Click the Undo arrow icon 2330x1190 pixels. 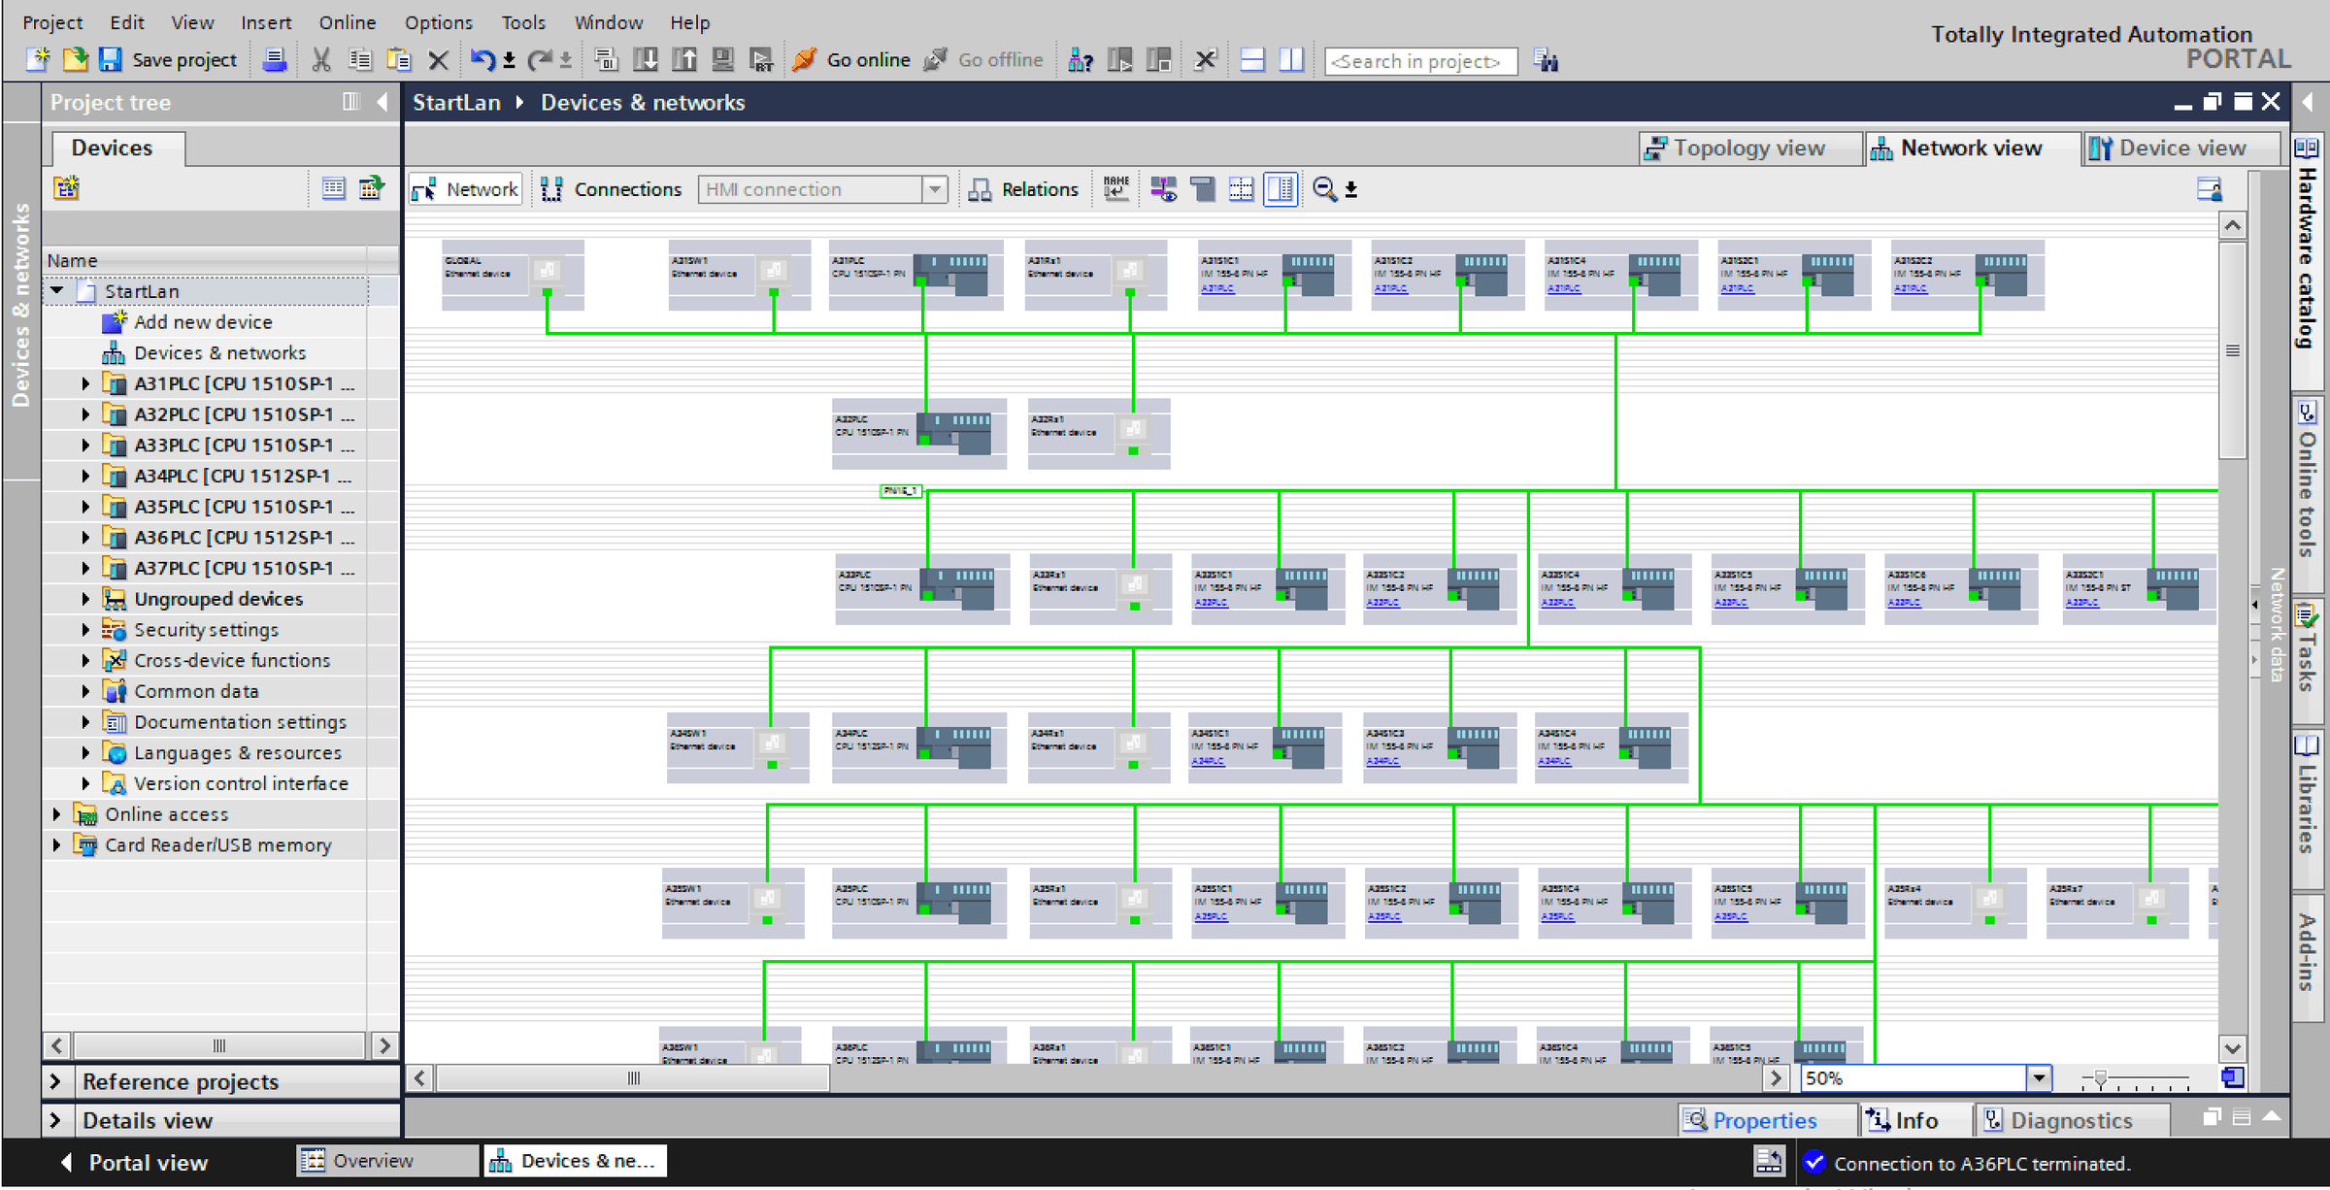[482, 60]
